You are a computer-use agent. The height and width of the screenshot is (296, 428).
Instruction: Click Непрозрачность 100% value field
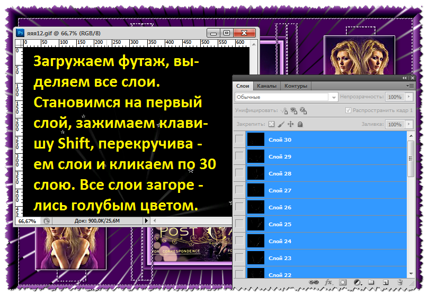coord(395,97)
